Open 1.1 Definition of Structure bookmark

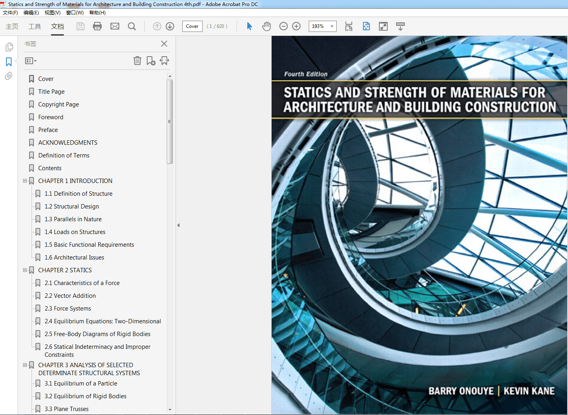[79, 194]
